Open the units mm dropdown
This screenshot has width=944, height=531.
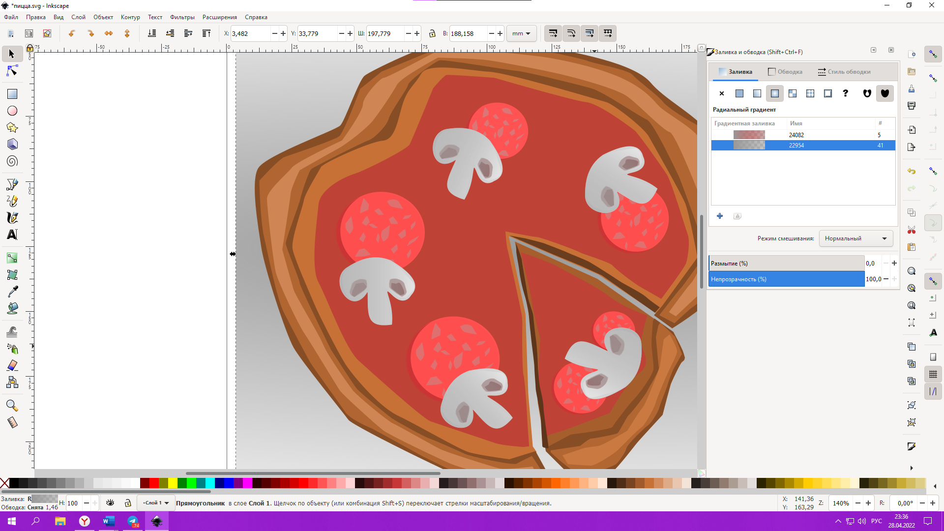(x=521, y=33)
